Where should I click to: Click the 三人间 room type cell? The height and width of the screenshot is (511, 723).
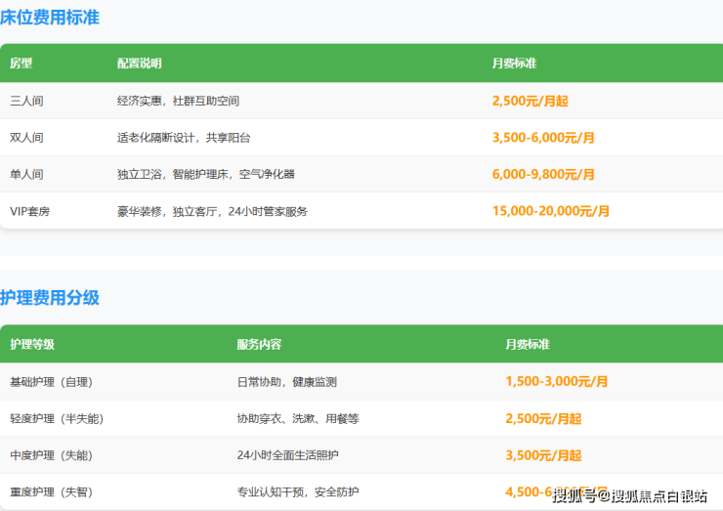coord(26,101)
